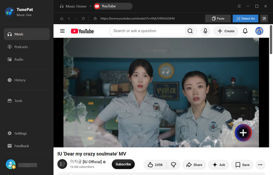This screenshot has height=175, width=273.
Task: Save the video to a playlist
Action: pyautogui.click(x=242, y=165)
